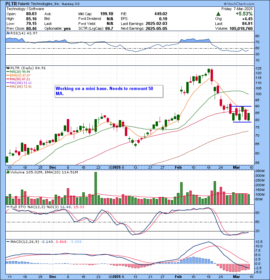Select the P/E value 449.02

[x=161, y=14]
